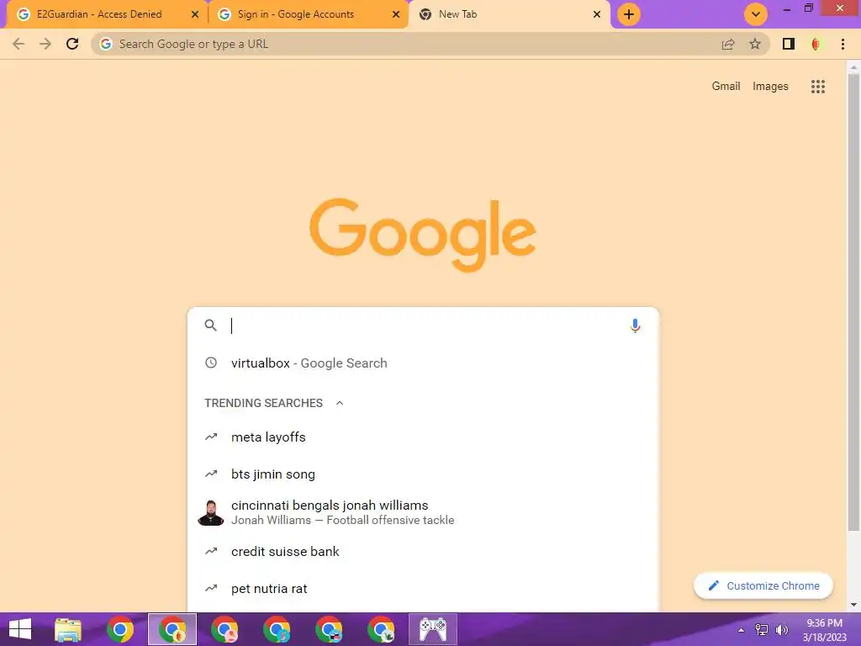The image size is (861, 646).
Task: Click inside the Google search box
Action: click(423, 326)
